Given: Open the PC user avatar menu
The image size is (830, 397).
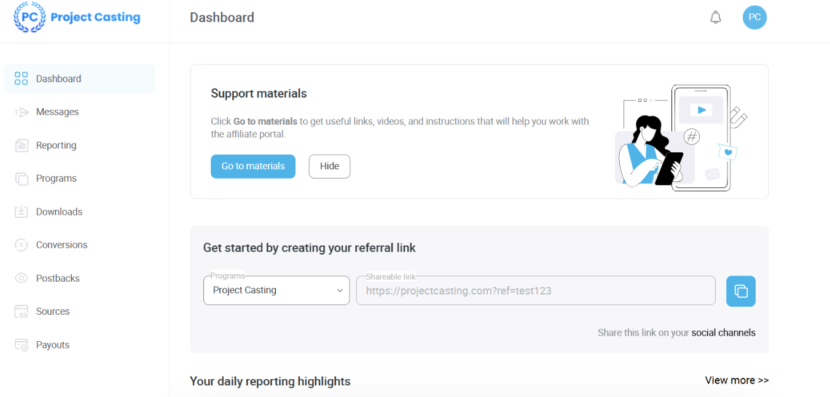Looking at the screenshot, I should coord(754,18).
